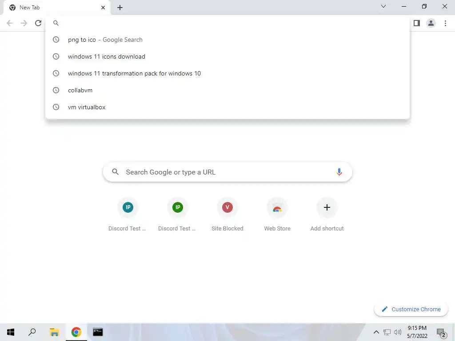Viewport: 455px width, 341px height.
Task: Open the clock showing 9:15 PM
Action: pos(417,332)
